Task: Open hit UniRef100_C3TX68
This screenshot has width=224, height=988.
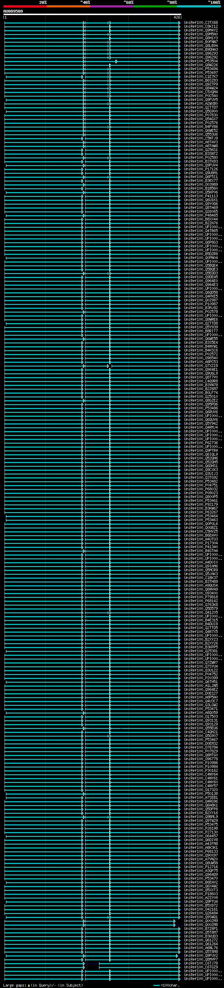Action: (x=201, y=23)
